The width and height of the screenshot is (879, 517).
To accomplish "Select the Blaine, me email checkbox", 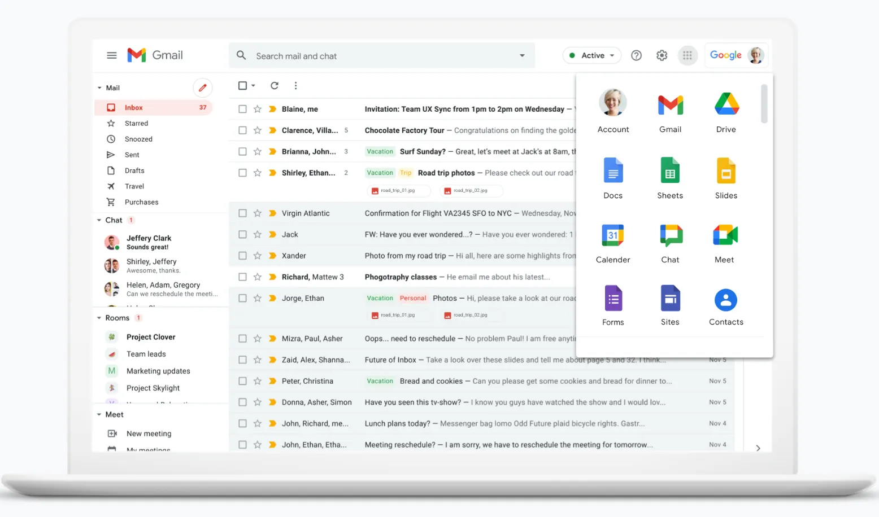I will [242, 109].
